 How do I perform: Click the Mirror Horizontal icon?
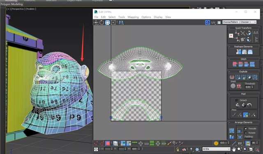[x=121, y=23]
